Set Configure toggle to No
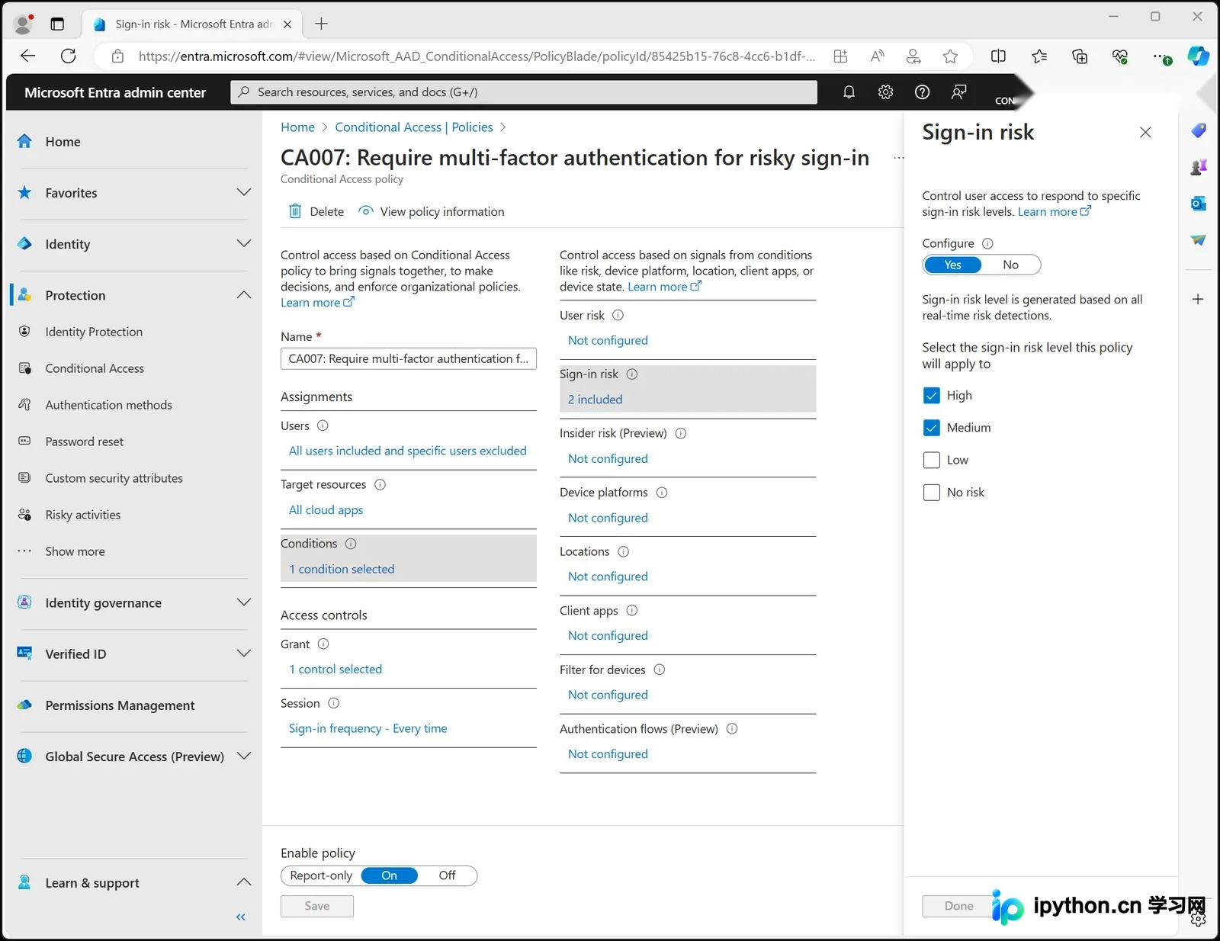The height and width of the screenshot is (941, 1220). click(x=1010, y=265)
